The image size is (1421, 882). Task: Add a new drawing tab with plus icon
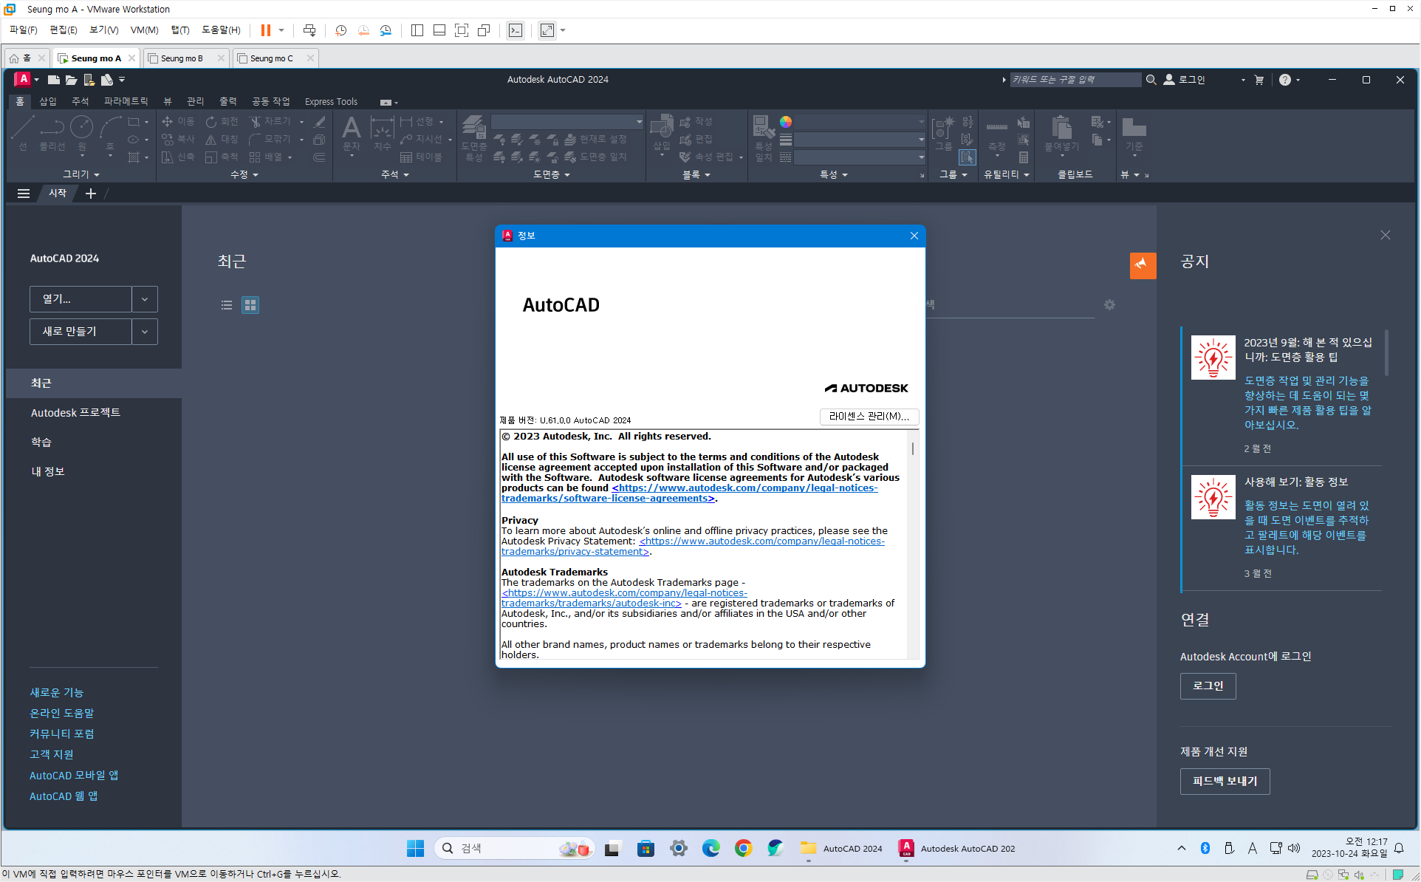(91, 194)
